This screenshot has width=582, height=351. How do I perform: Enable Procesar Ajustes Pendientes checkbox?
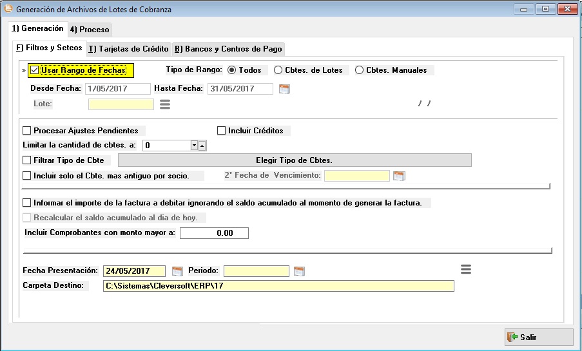click(x=27, y=131)
